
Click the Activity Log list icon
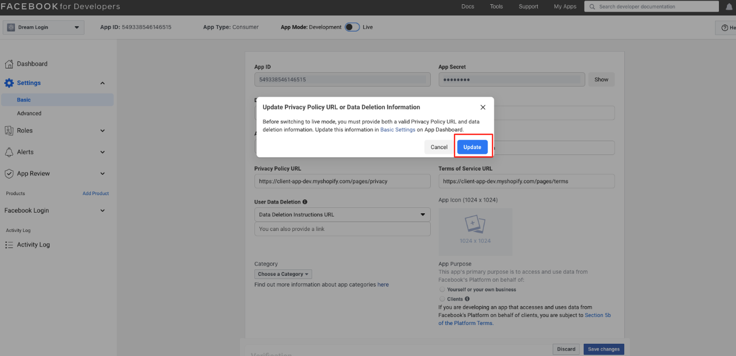(9, 245)
